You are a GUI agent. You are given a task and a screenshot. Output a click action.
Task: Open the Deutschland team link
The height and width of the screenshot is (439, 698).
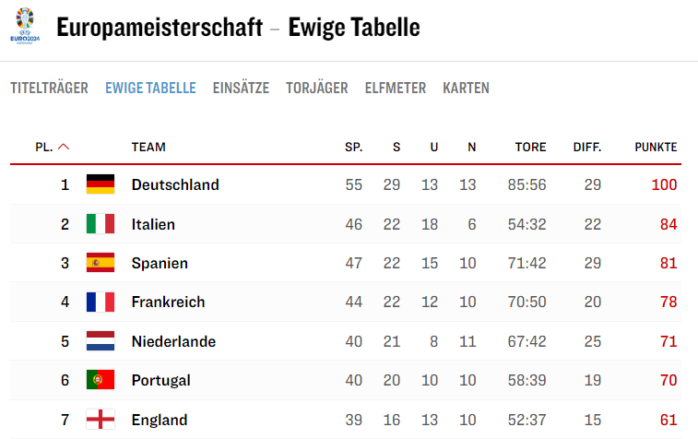175,184
